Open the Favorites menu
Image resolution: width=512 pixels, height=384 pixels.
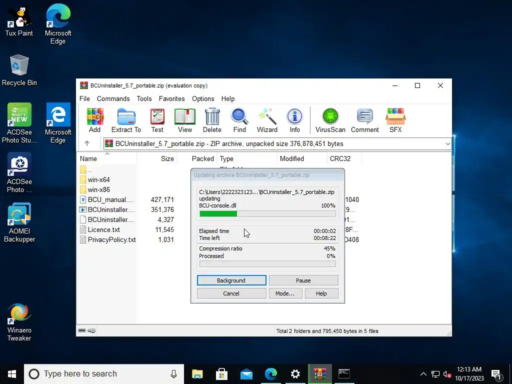click(x=172, y=98)
